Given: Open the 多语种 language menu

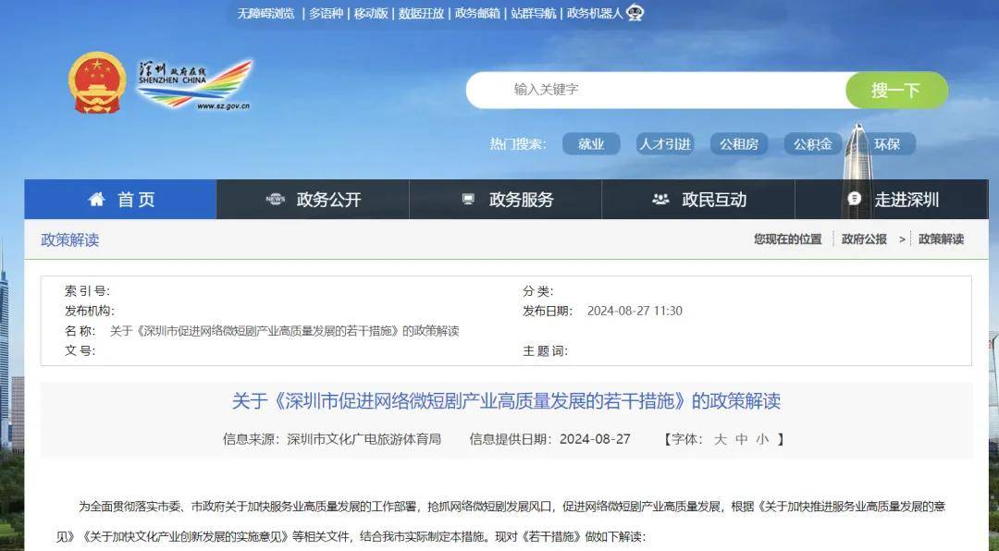Looking at the screenshot, I should [x=327, y=13].
